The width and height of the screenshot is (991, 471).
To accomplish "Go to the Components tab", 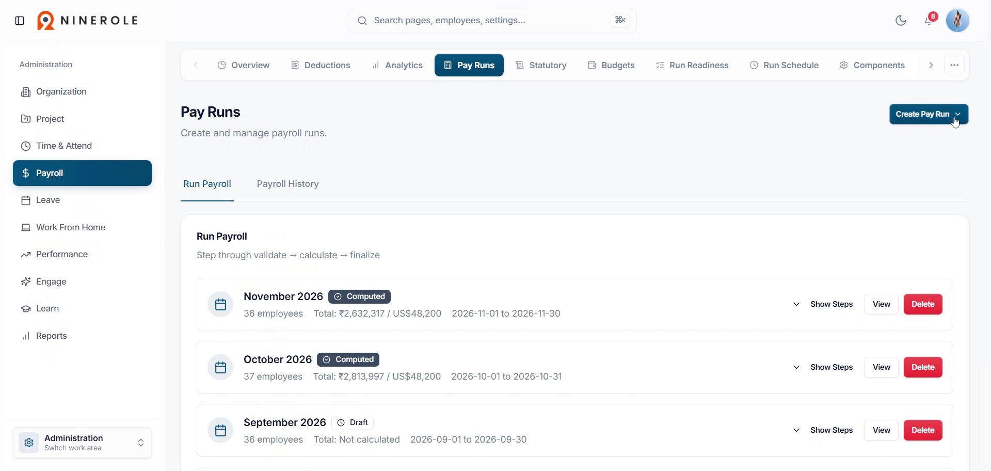I will [x=872, y=65].
